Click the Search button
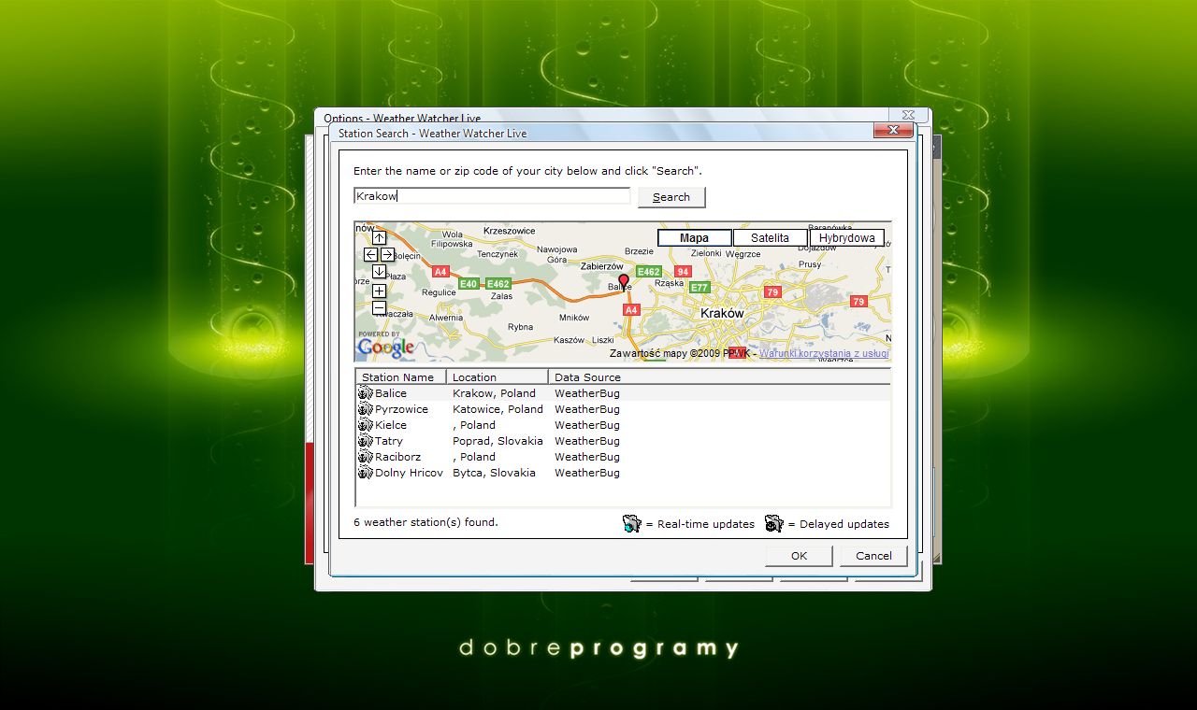The height and width of the screenshot is (710, 1197). [671, 197]
